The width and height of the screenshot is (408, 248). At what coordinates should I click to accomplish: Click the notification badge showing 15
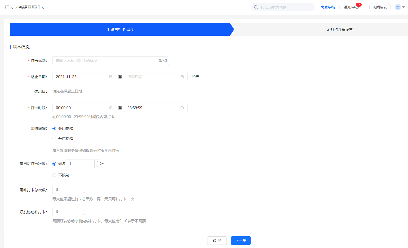358,5
